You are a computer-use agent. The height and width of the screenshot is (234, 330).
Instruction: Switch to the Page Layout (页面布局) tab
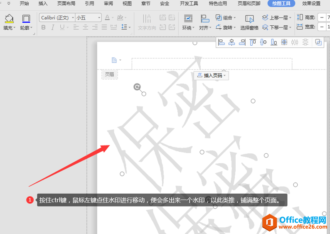[66, 4]
